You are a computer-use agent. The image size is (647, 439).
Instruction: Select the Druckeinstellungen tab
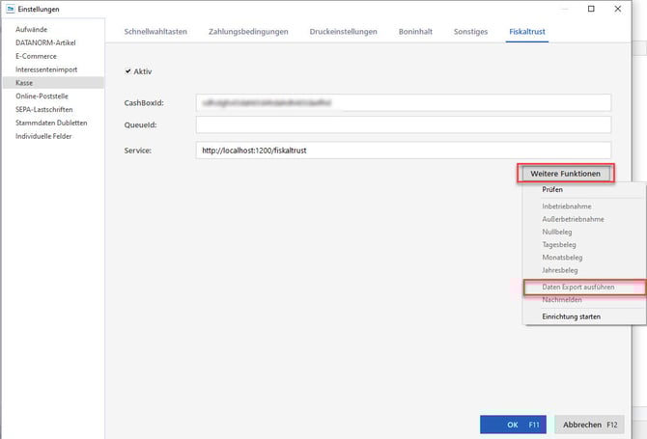pos(343,32)
